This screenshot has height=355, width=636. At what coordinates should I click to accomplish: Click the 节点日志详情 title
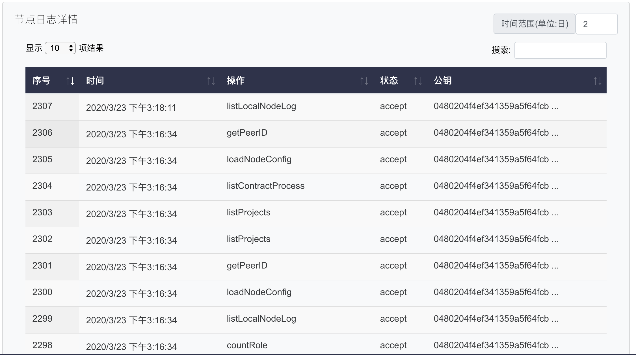[47, 20]
